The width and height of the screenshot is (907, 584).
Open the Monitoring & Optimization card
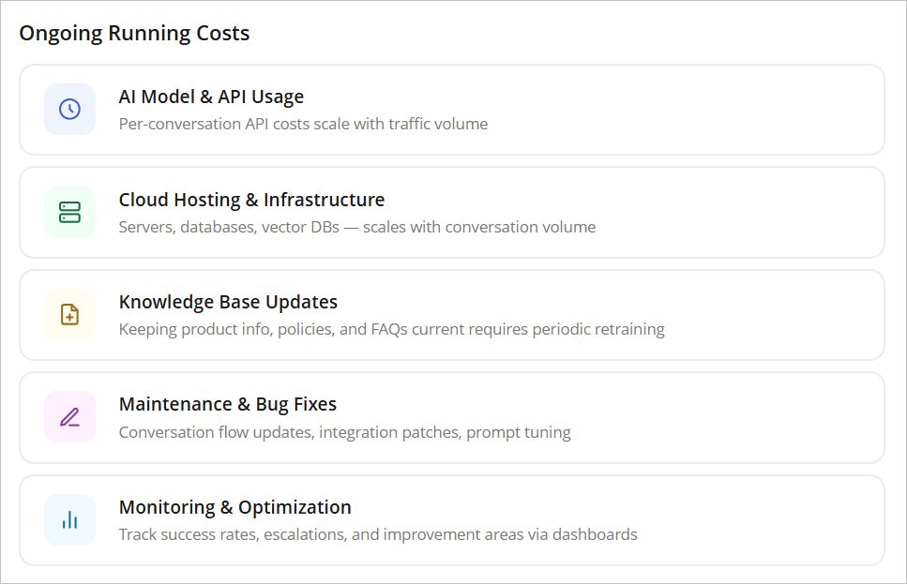point(453,520)
